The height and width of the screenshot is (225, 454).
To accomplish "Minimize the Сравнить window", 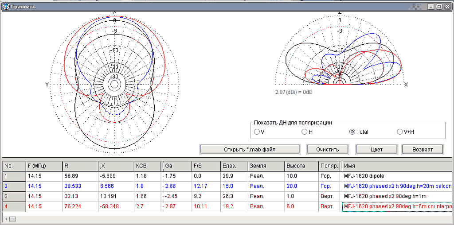I will 431,7.
